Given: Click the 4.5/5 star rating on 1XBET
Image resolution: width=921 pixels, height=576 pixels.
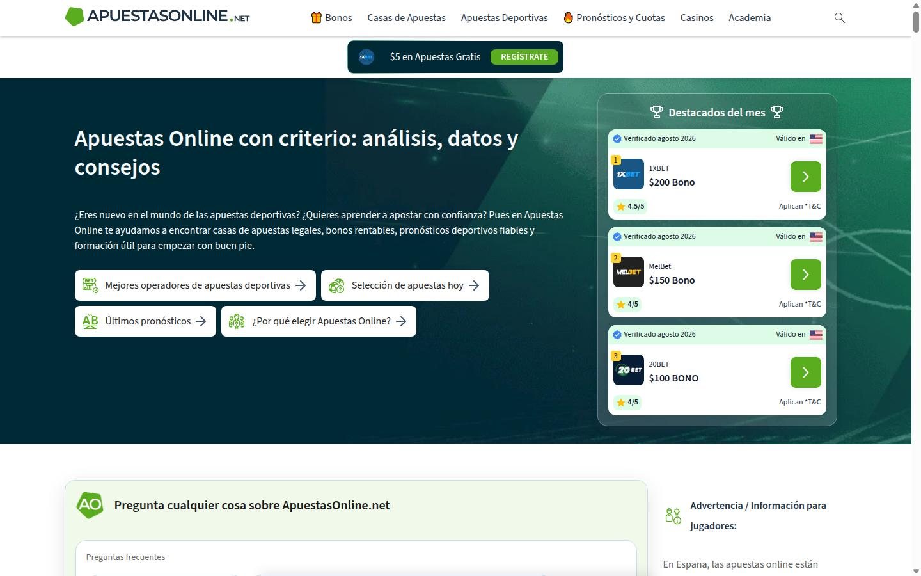Looking at the screenshot, I should [631, 206].
